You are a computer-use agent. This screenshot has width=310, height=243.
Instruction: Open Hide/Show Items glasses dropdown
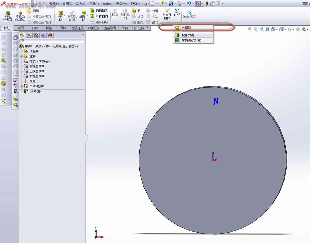[290, 29]
